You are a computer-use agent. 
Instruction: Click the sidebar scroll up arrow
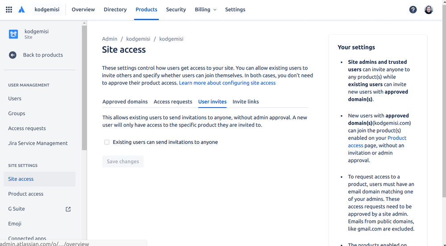(84, 23)
